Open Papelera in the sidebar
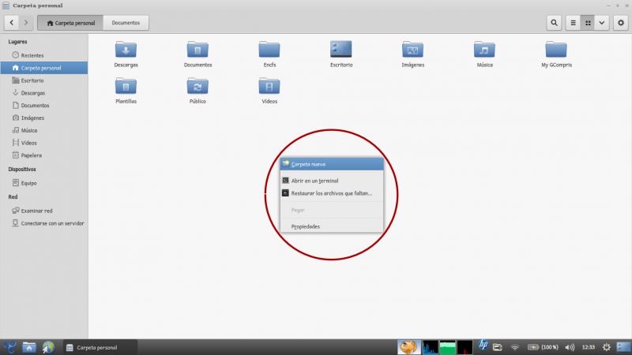 [x=44, y=155]
